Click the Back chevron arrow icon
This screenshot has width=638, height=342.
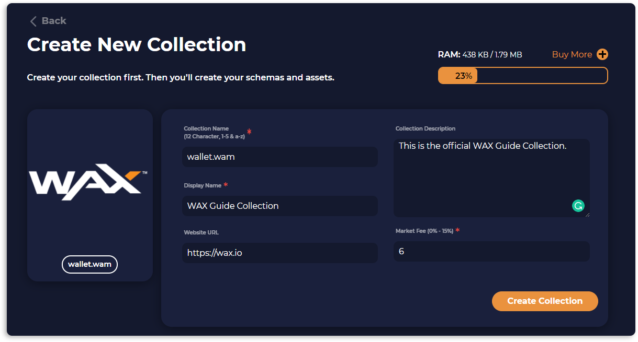[33, 21]
